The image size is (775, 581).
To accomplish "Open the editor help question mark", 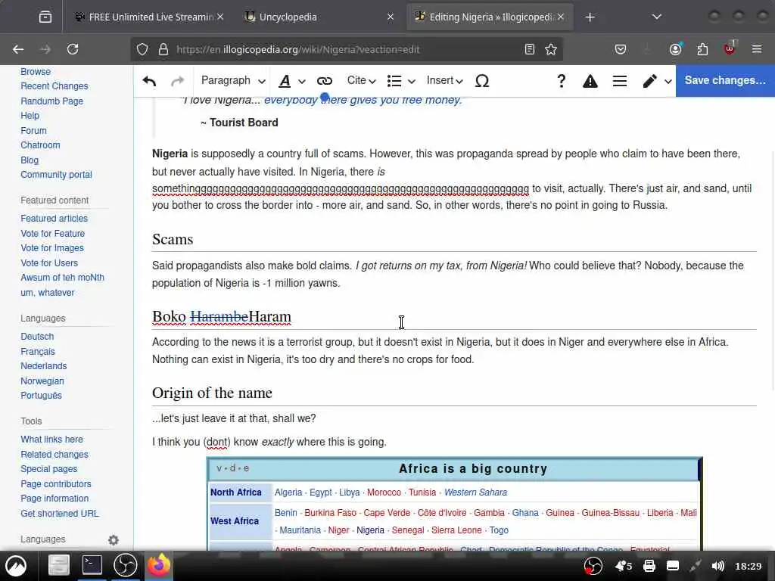I will click(x=561, y=81).
